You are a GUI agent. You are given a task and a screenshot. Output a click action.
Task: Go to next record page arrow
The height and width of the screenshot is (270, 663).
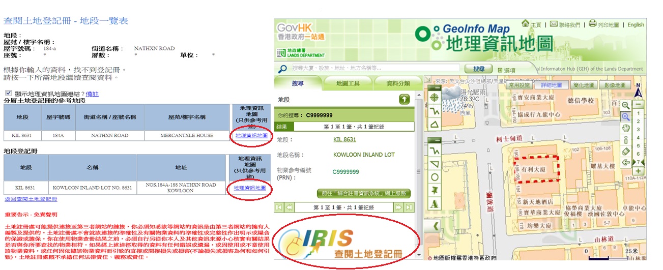tap(399, 207)
